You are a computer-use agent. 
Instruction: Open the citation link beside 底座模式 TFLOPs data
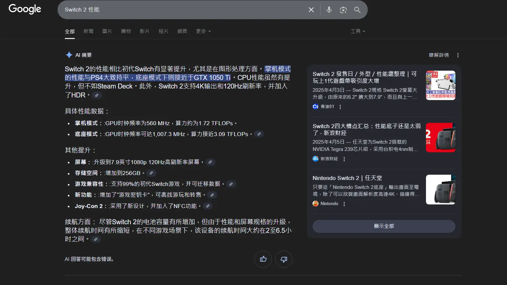(259, 134)
